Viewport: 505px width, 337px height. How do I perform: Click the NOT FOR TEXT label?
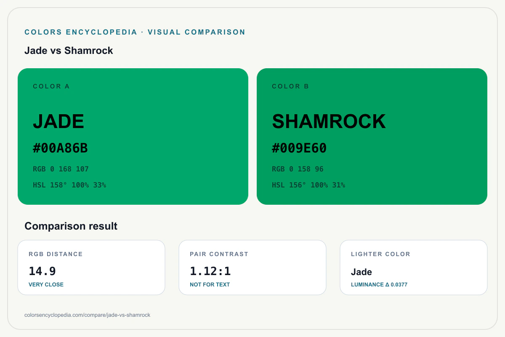point(210,285)
